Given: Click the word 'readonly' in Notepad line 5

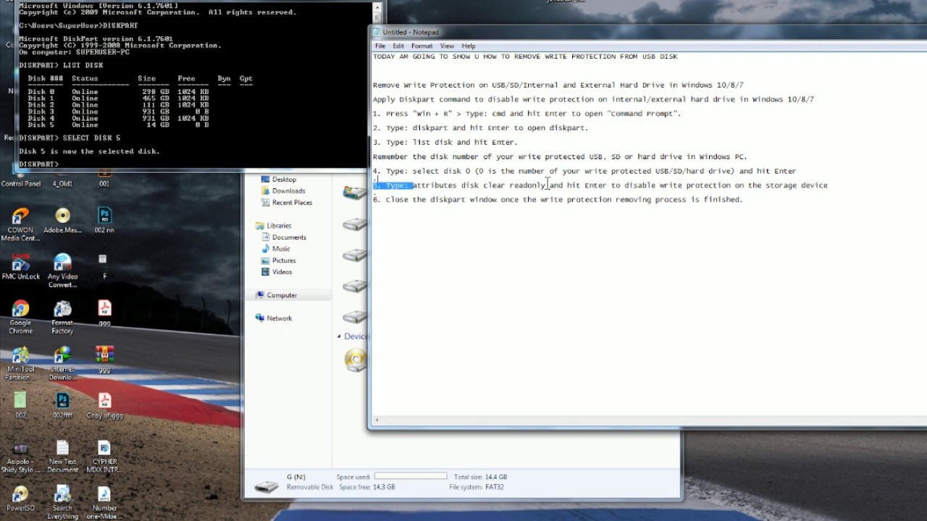Looking at the screenshot, I should (527, 185).
